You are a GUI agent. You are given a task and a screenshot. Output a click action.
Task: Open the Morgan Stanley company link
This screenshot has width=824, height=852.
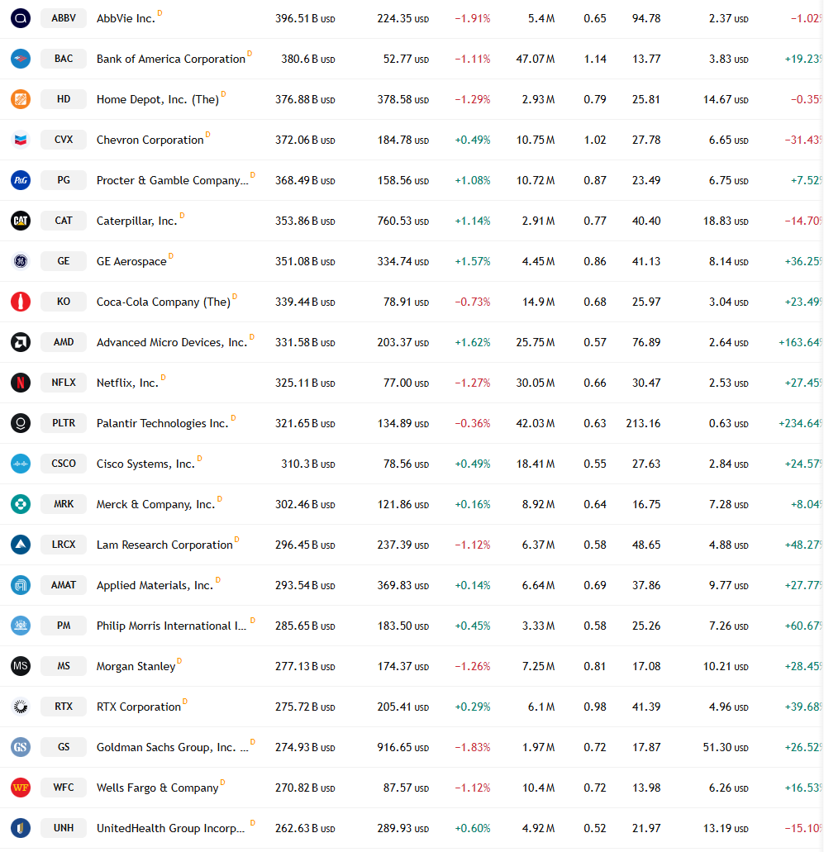136,667
